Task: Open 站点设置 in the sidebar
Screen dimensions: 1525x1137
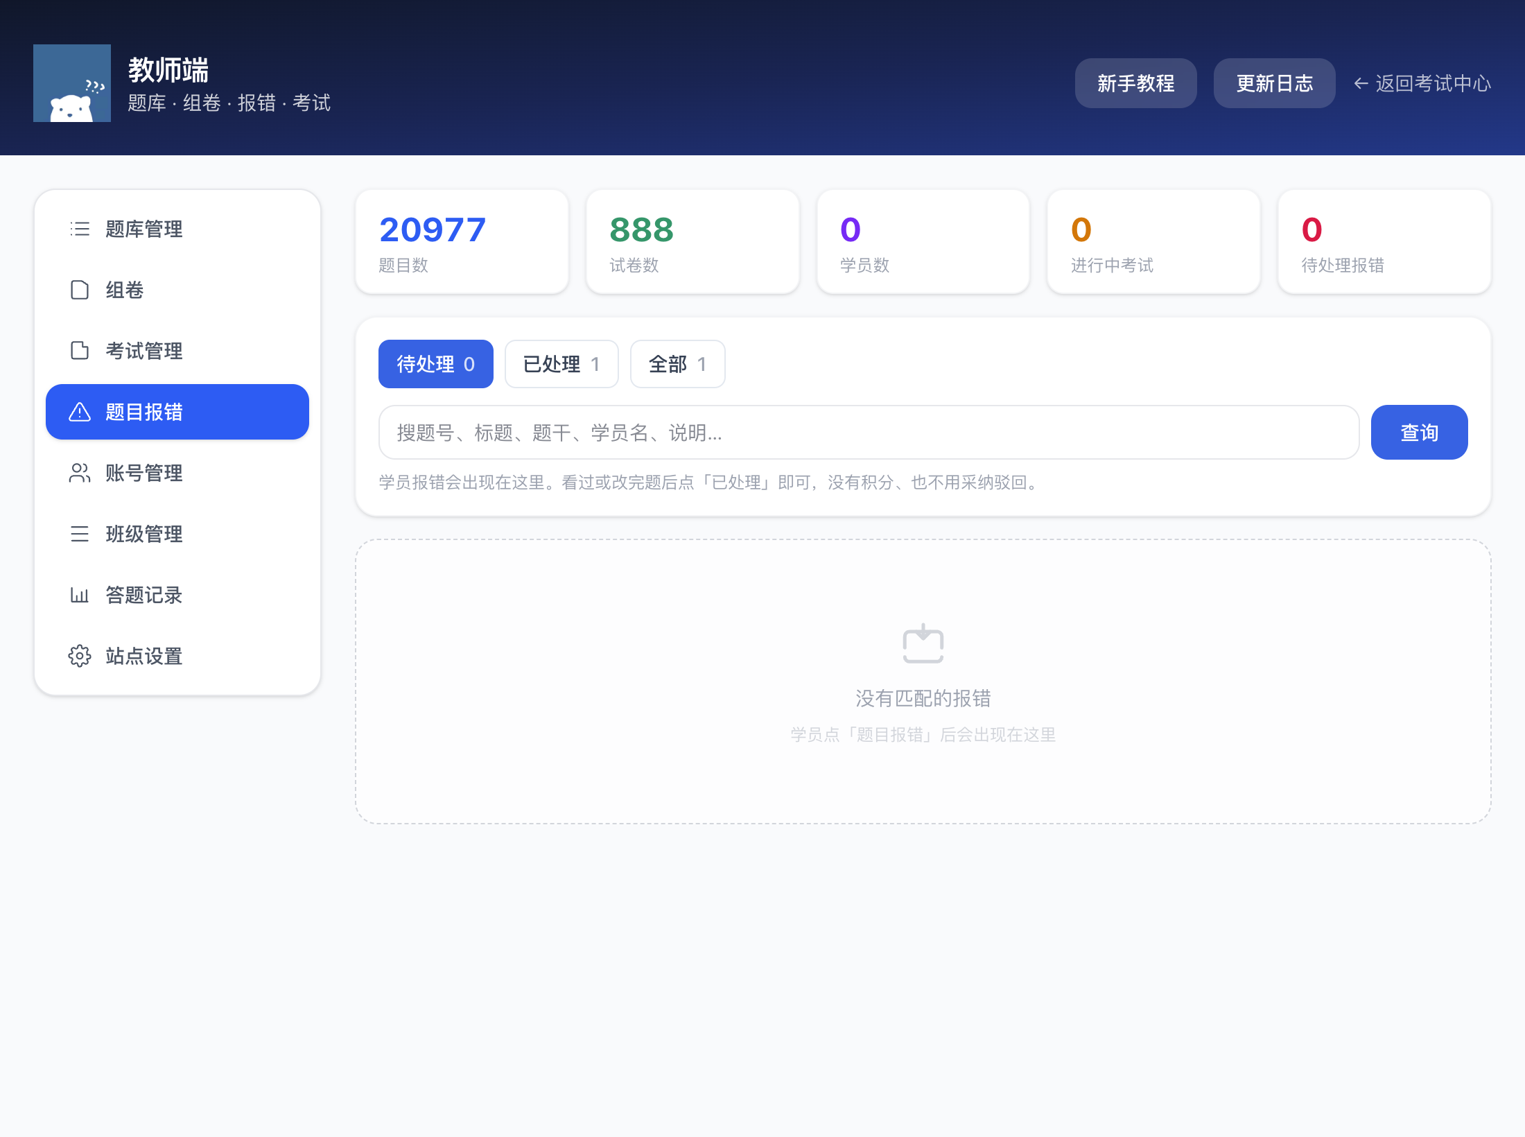Action: [177, 656]
